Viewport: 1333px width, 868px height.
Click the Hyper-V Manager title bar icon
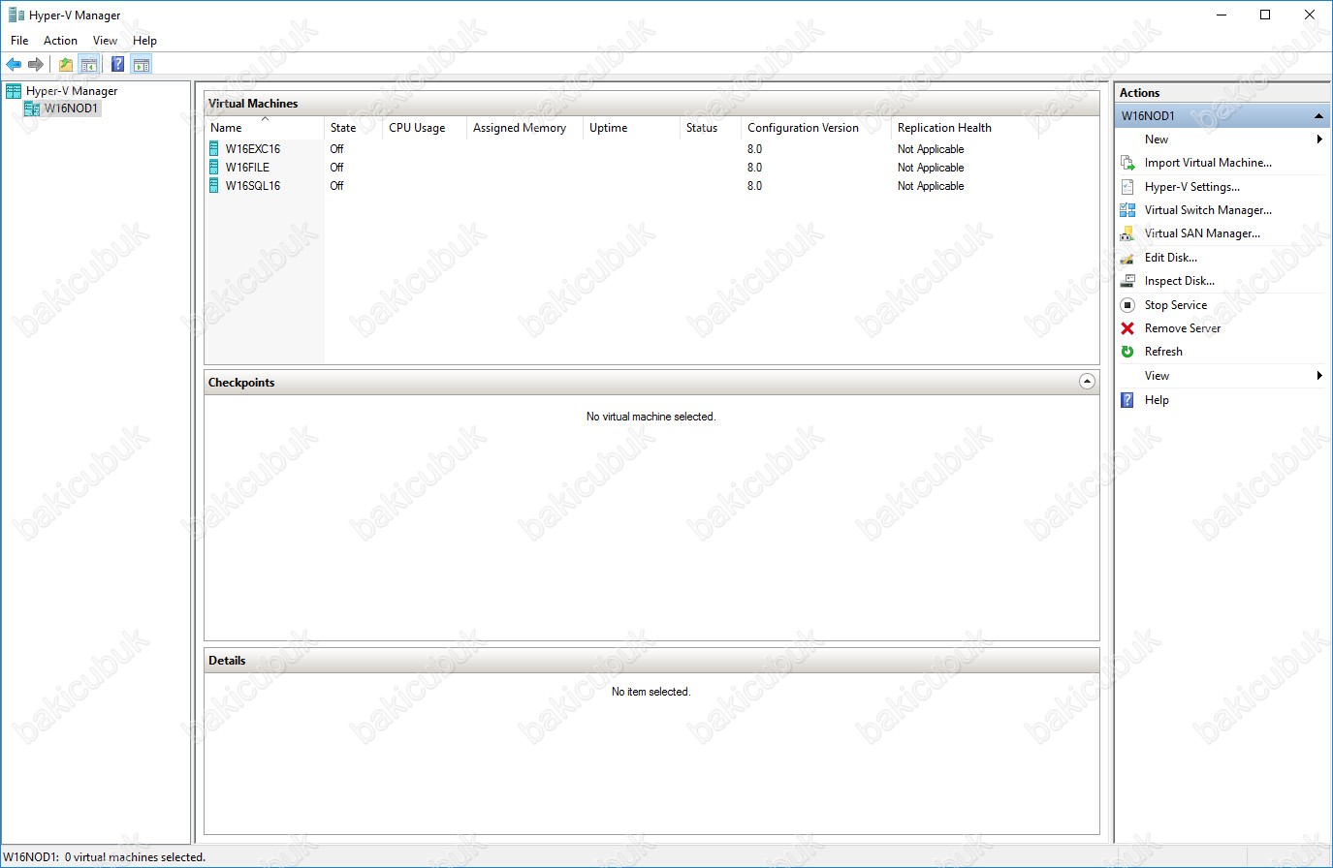click(16, 15)
